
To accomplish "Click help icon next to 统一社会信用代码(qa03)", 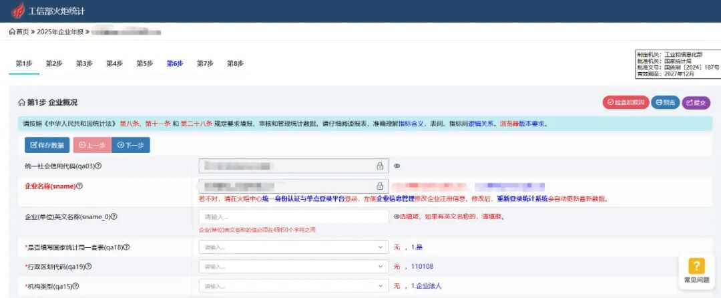I will pyautogui.click(x=98, y=166).
